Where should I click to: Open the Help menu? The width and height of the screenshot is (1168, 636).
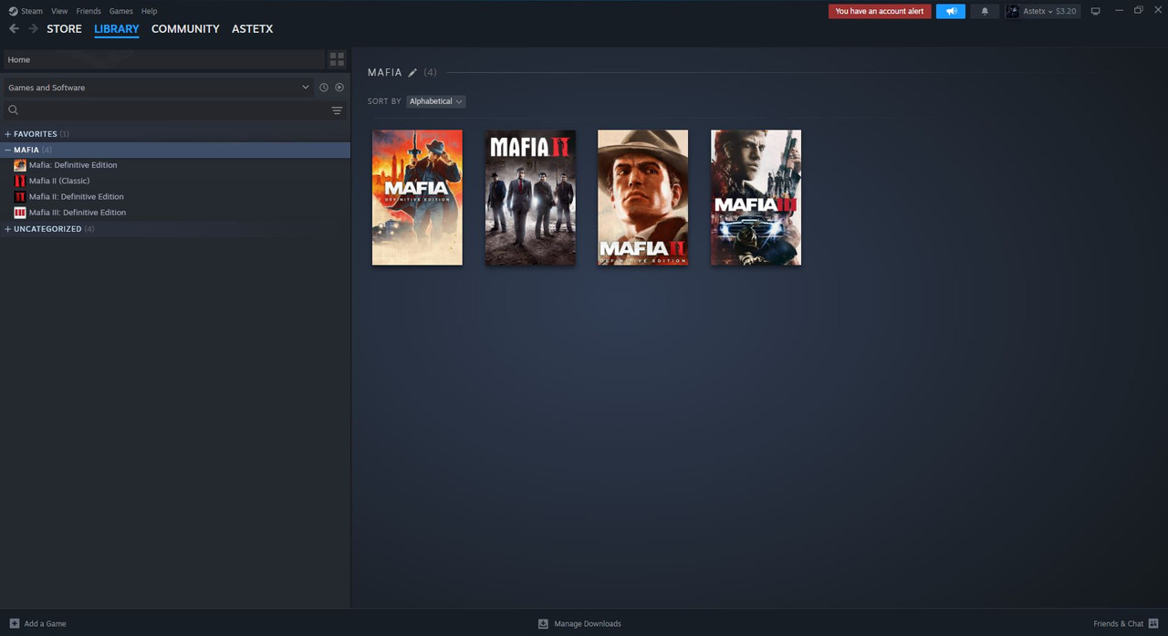point(150,11)
